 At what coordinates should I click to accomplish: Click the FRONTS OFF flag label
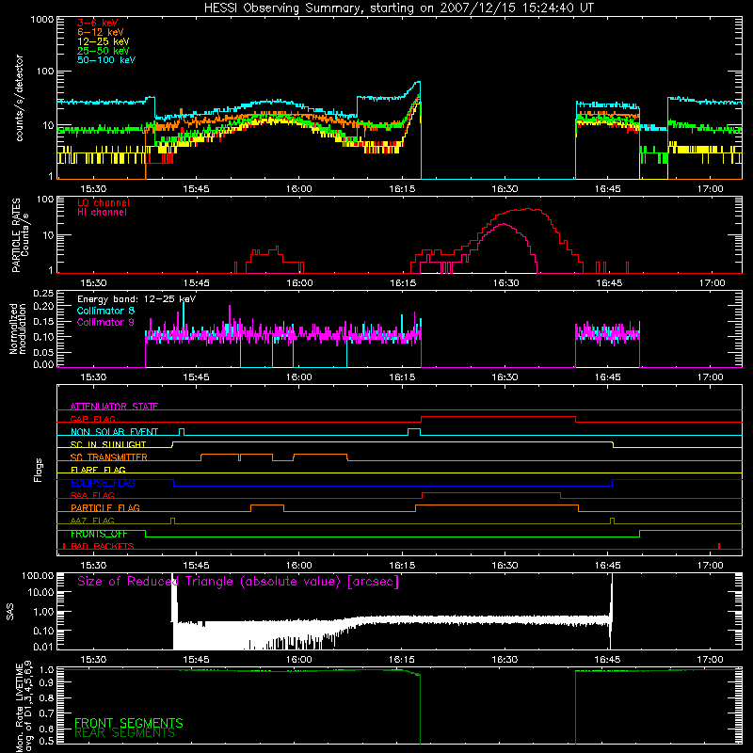(x=99, y=534)
